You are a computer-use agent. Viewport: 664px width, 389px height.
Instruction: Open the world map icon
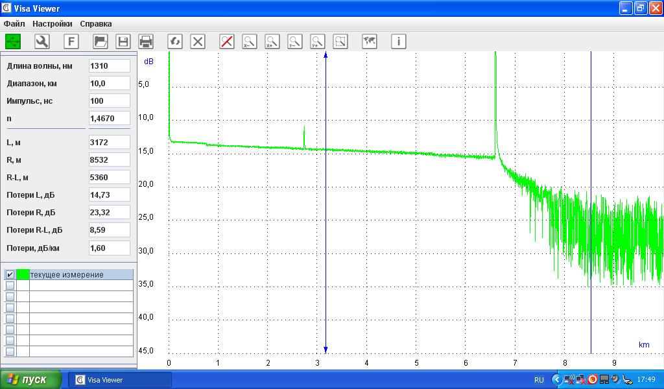370,41
